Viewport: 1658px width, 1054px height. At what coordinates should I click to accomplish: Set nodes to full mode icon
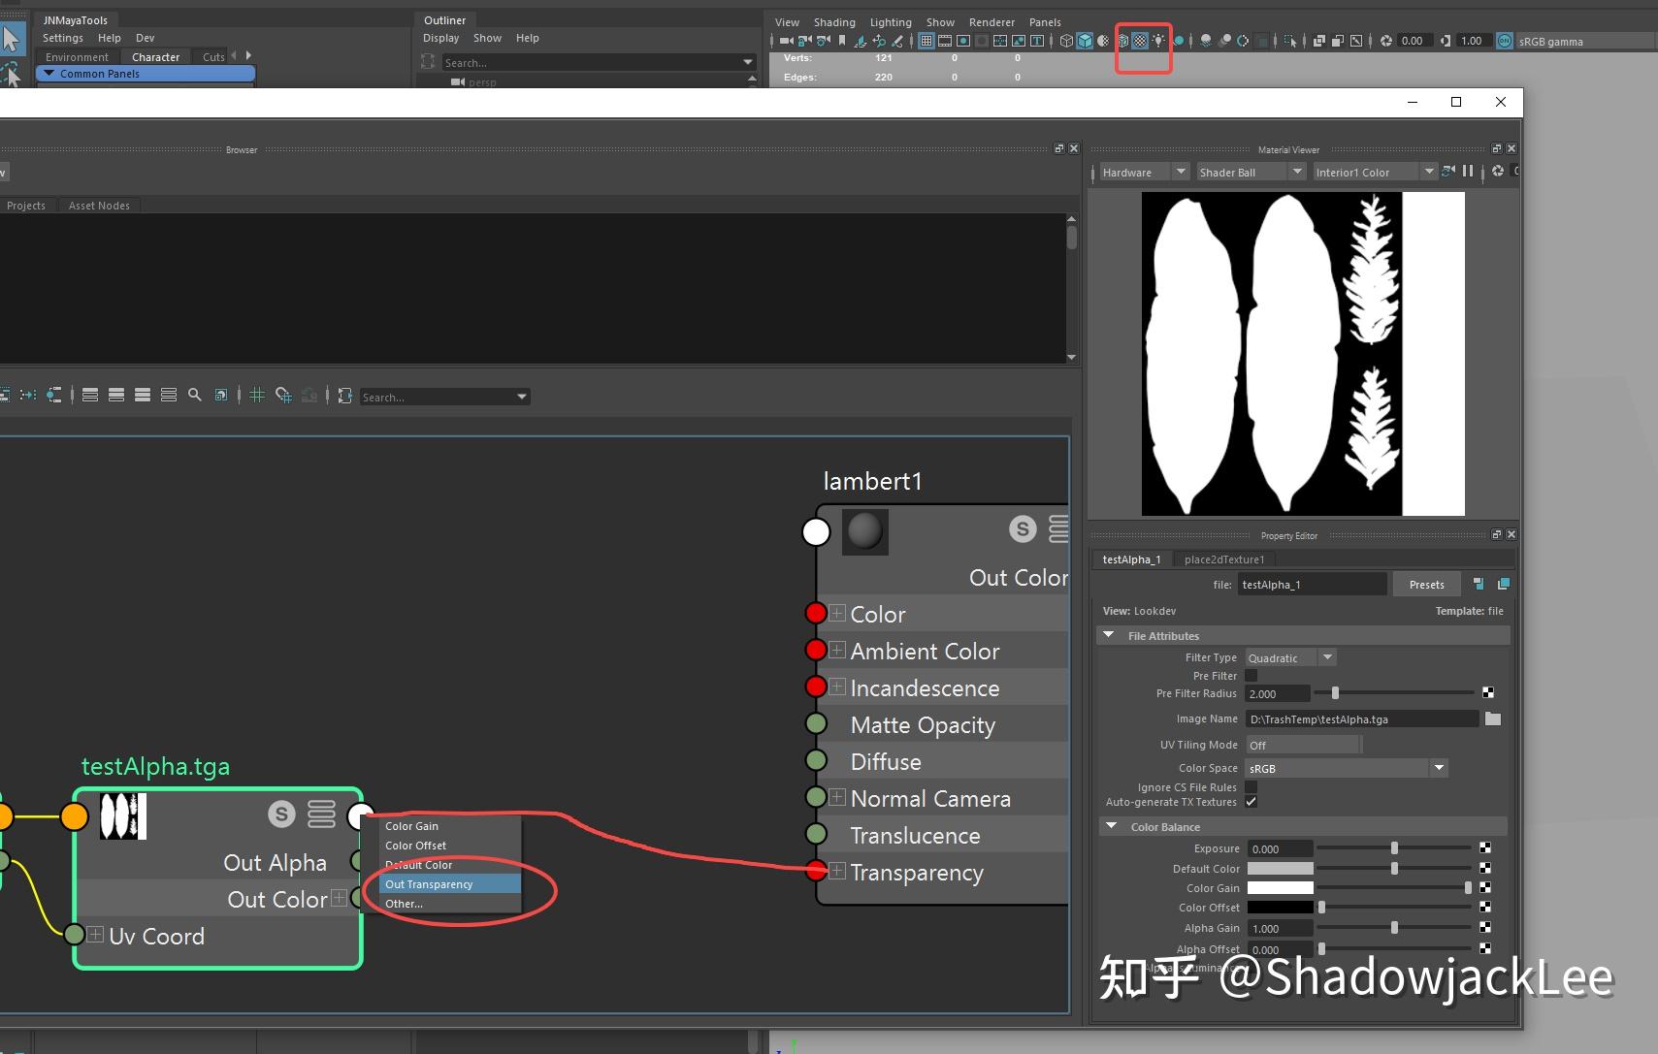[143, 395]
